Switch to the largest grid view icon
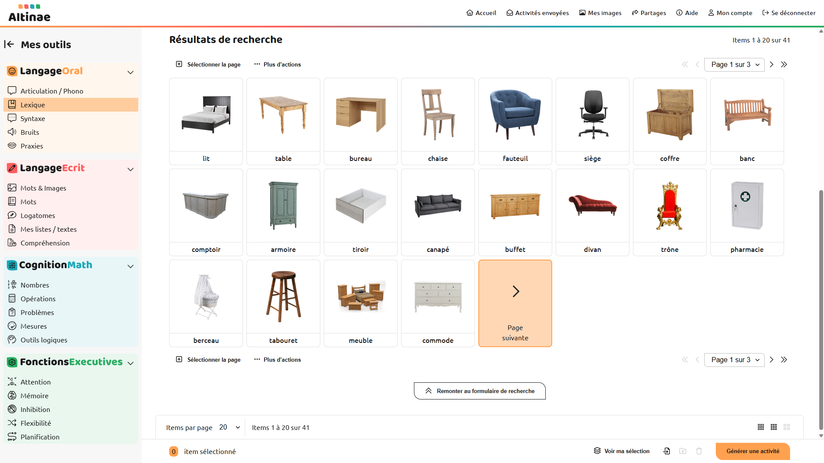The height and width of the screenshot is (463, 824). (787, 427)
